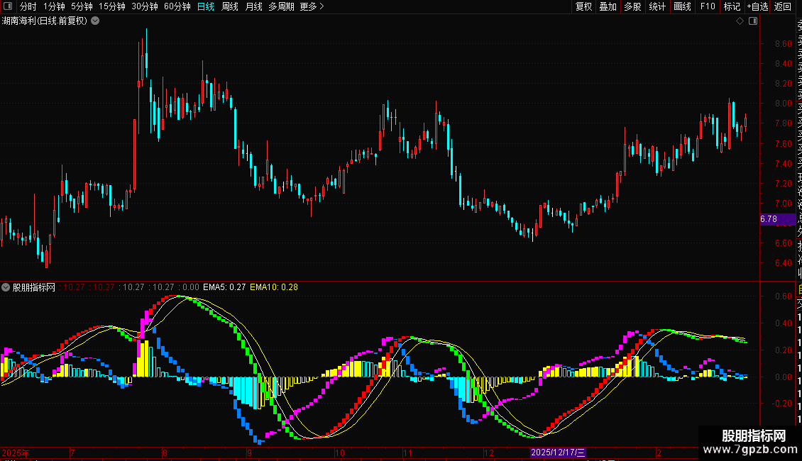
Task: Toggle the right panel icon near chart corner
Action: 753,21
